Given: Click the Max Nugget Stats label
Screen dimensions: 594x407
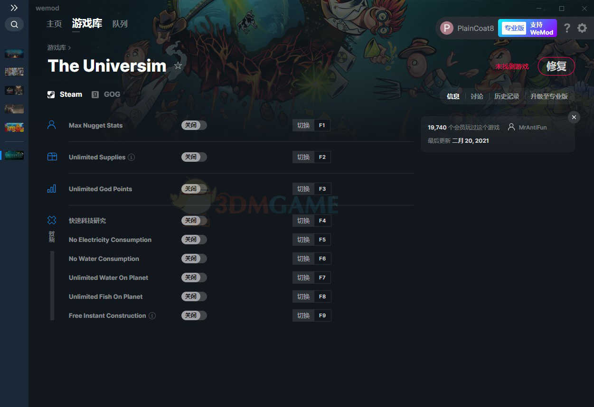Looking at the screenshot, I should (x=95, y=125).
